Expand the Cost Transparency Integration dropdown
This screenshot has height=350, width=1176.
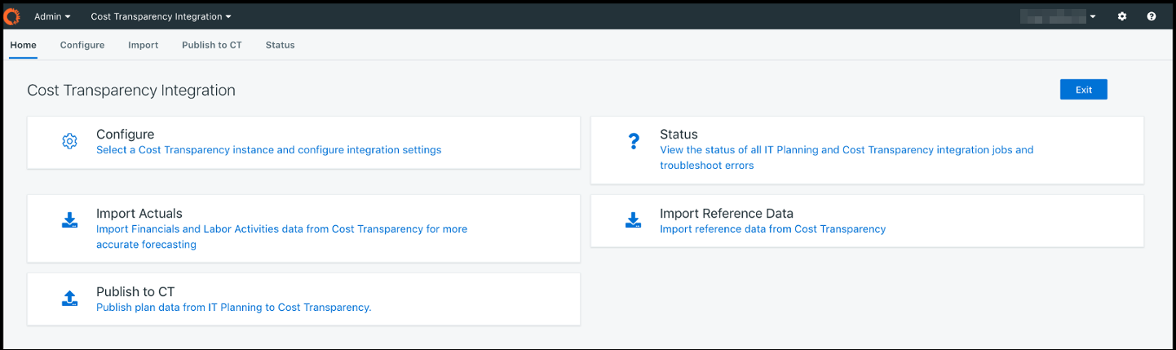(x=161, y=16)
